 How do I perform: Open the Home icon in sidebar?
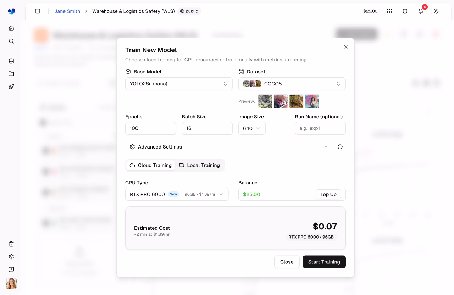coord(11,28)
